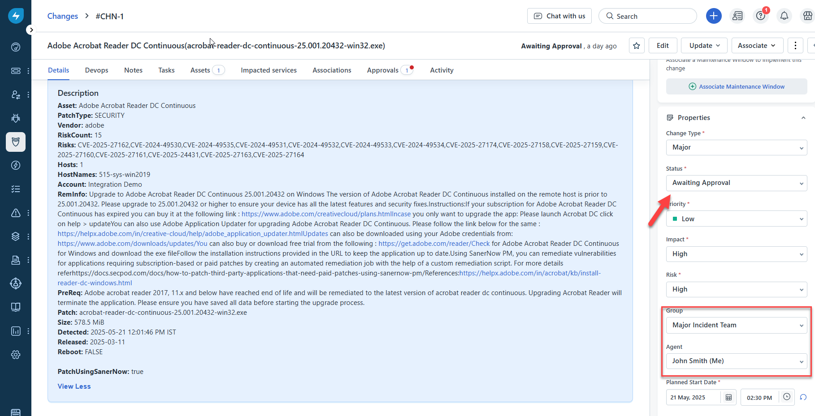815x416 pixels.
Task: Click the Chat with us button
Action: [559, 16]
